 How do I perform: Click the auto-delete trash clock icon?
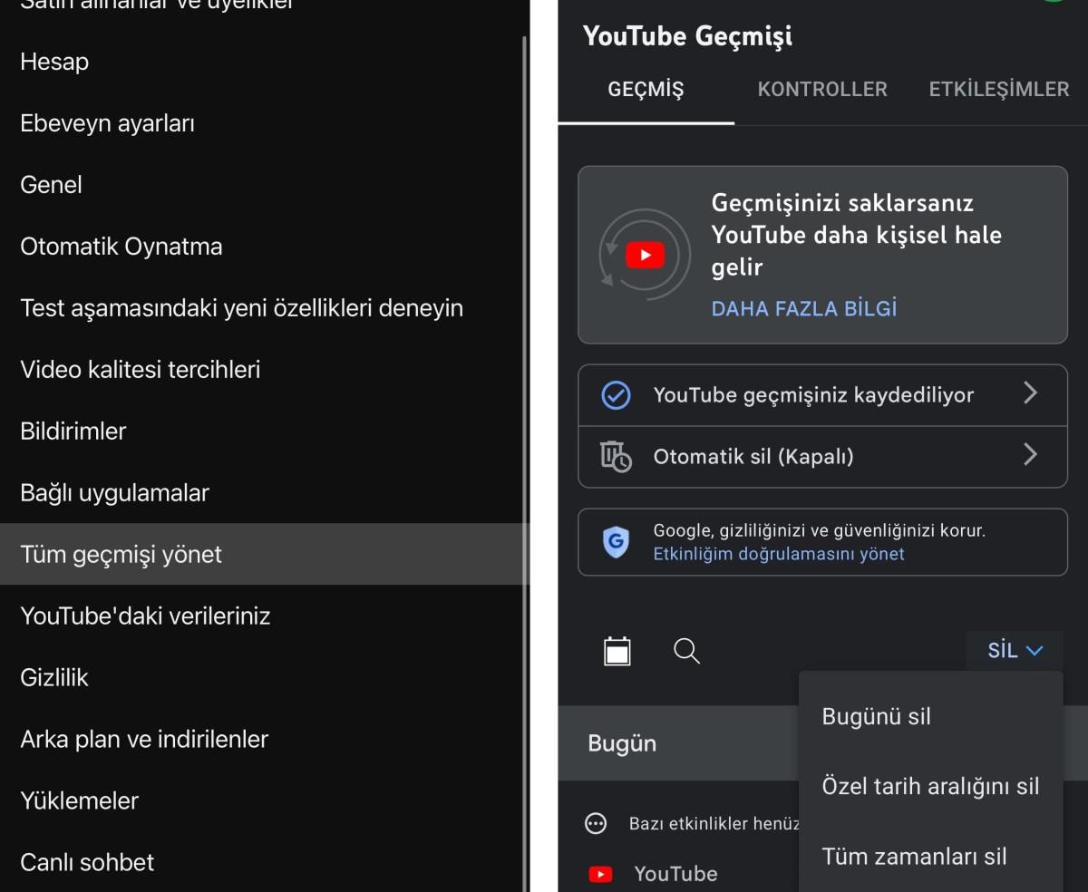pos(616,456)
